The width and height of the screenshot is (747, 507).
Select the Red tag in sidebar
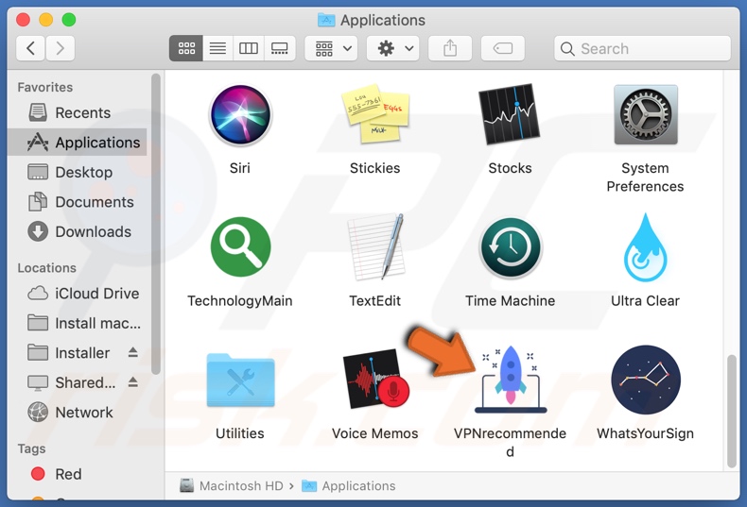[x=78, y=474]
